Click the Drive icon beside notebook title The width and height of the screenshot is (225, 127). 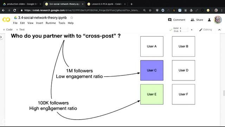(x=15, y=18)
